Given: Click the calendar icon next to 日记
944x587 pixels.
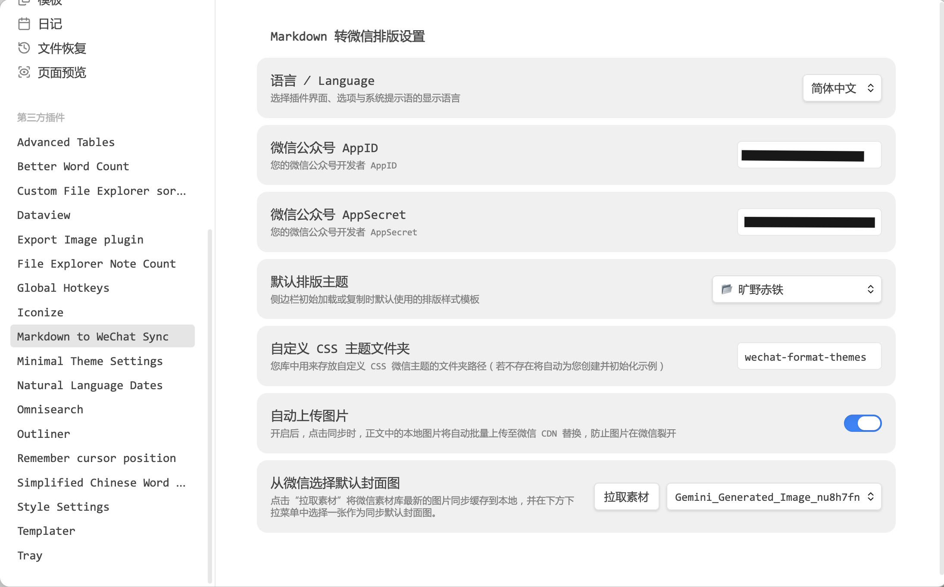Looking at the screenshot, I should 24,24.
